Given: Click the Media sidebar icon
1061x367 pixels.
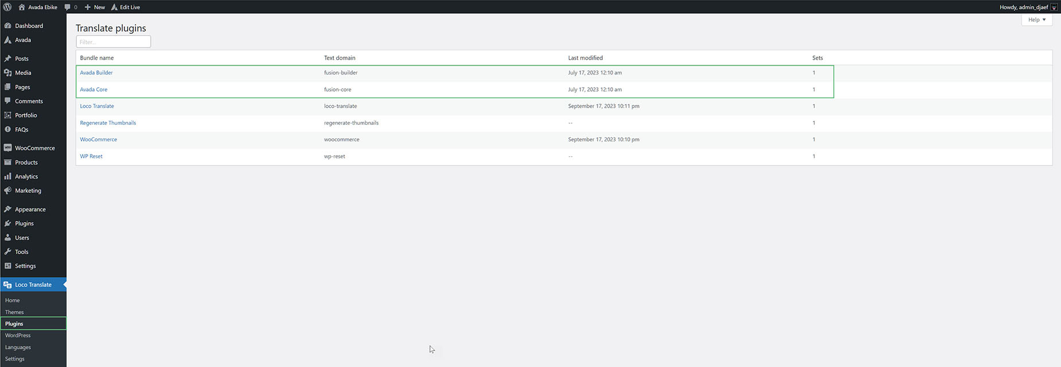Looking at the screenshot, I should (x=7, y=73).
